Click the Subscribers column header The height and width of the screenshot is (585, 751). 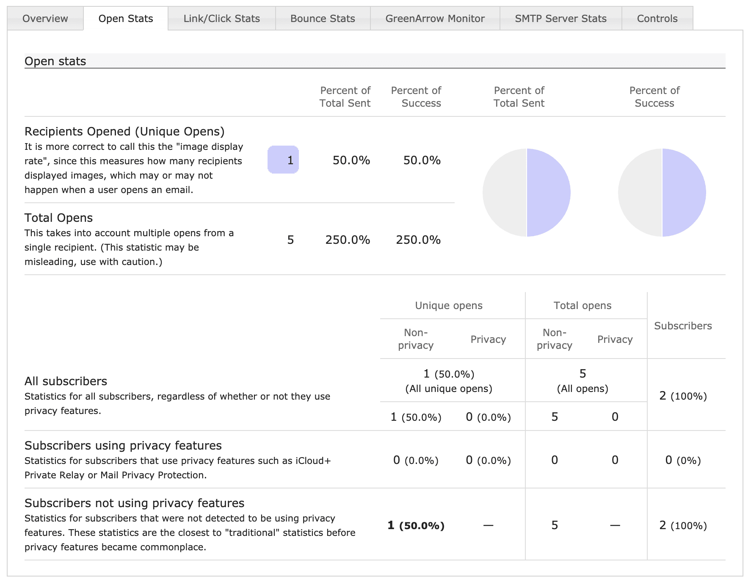pyautogui.click(x=683, y=326)
